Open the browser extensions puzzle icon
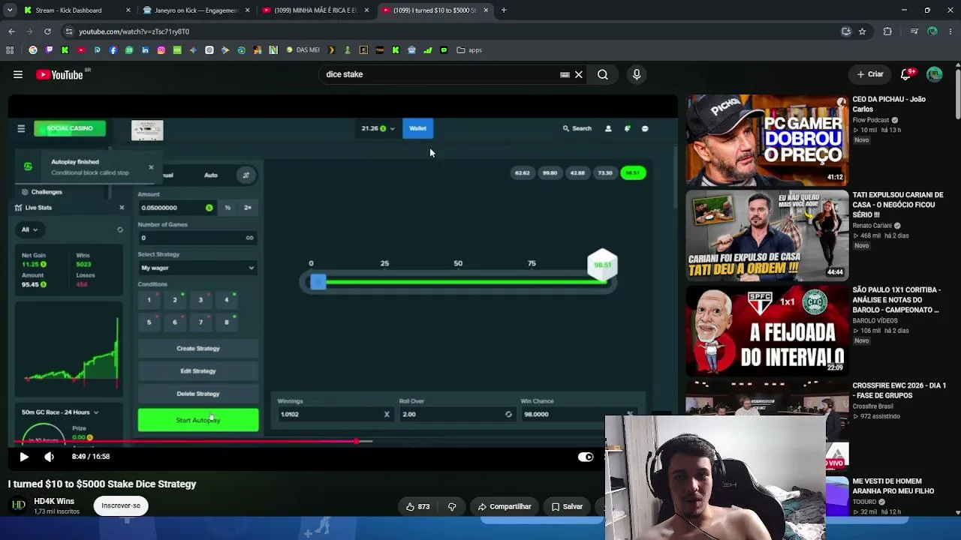This screenshot has width=961, height=540. click(x=887, y=31)
